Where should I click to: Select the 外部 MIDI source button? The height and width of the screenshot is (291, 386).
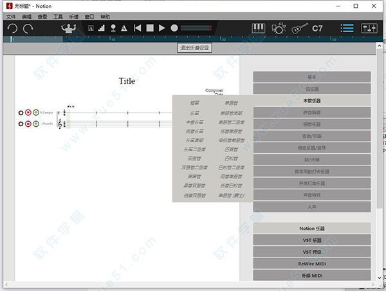point(312,276)
